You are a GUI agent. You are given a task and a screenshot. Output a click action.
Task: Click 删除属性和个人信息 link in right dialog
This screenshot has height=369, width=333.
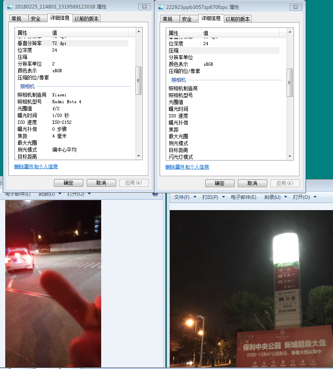187,167
